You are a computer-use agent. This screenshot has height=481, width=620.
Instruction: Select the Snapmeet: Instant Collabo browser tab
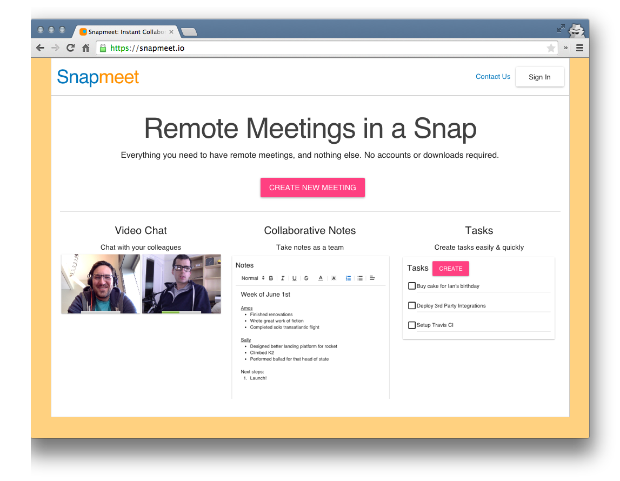(126, 32)
